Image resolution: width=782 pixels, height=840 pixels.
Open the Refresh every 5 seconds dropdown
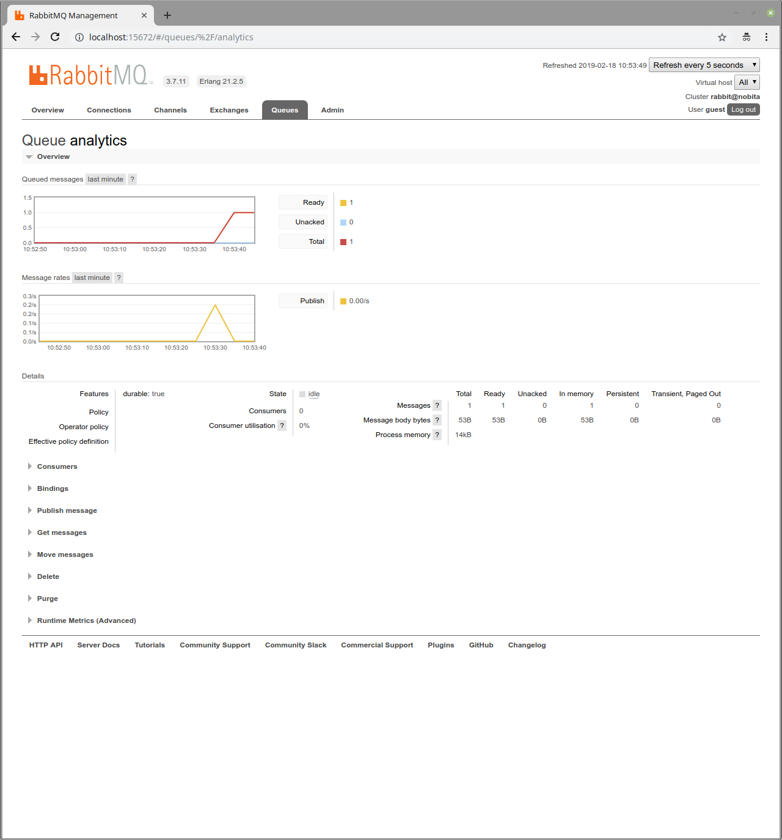pyautogui.click(x=704, y=65)
